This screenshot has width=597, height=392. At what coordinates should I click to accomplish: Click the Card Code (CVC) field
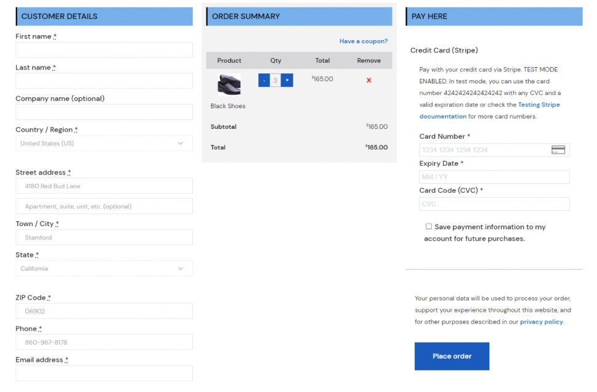pos(494,204)
